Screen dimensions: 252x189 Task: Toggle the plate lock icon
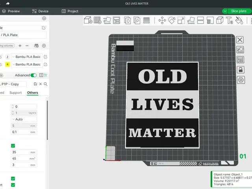(x=241, y=70)
